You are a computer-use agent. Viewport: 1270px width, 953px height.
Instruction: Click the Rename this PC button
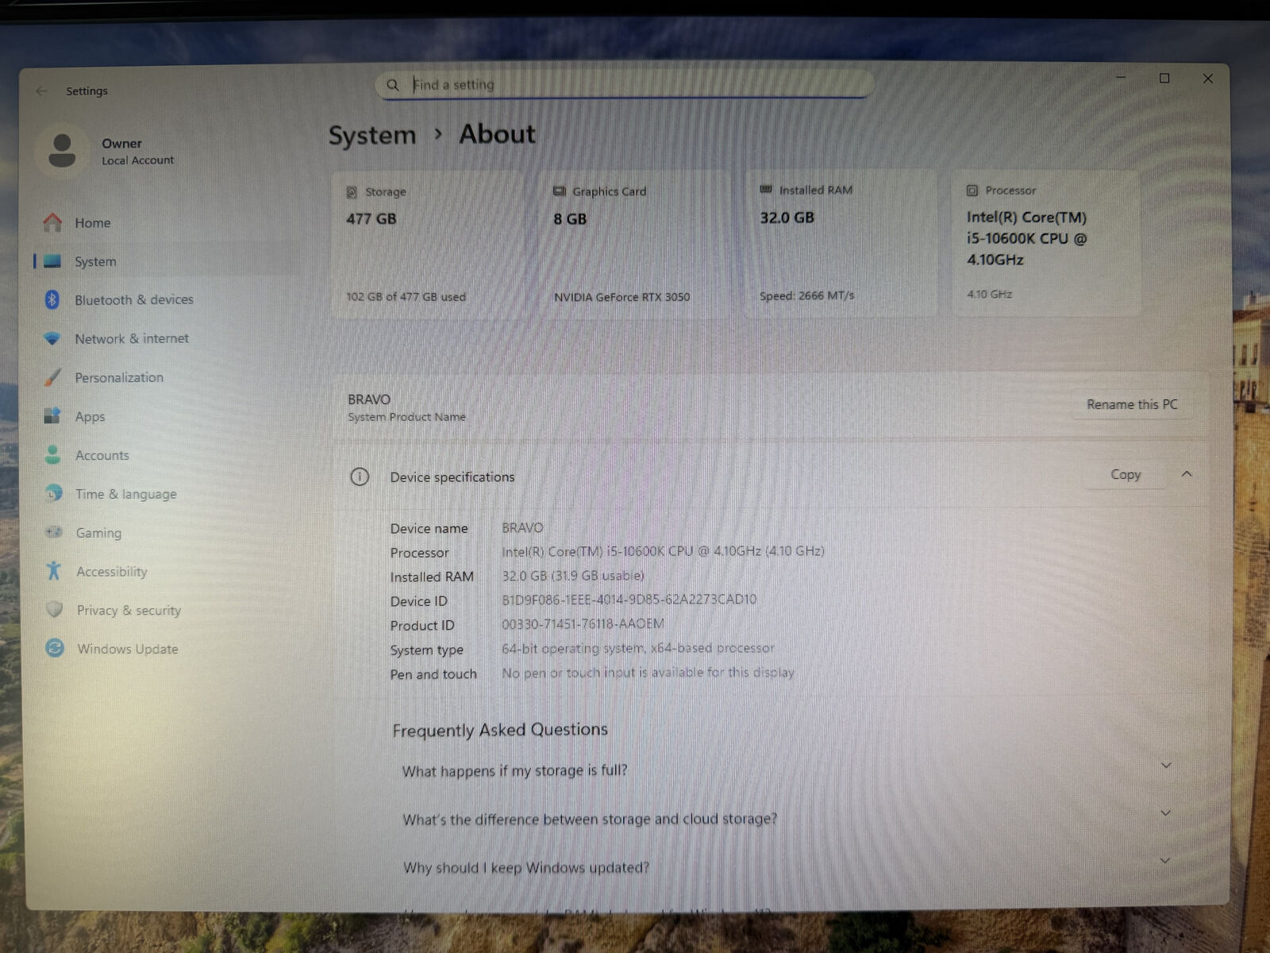[1131, 404]
